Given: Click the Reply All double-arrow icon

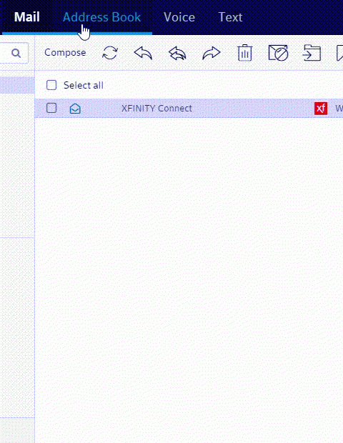Looking at the screenshot, I should [x=177, y=53].
